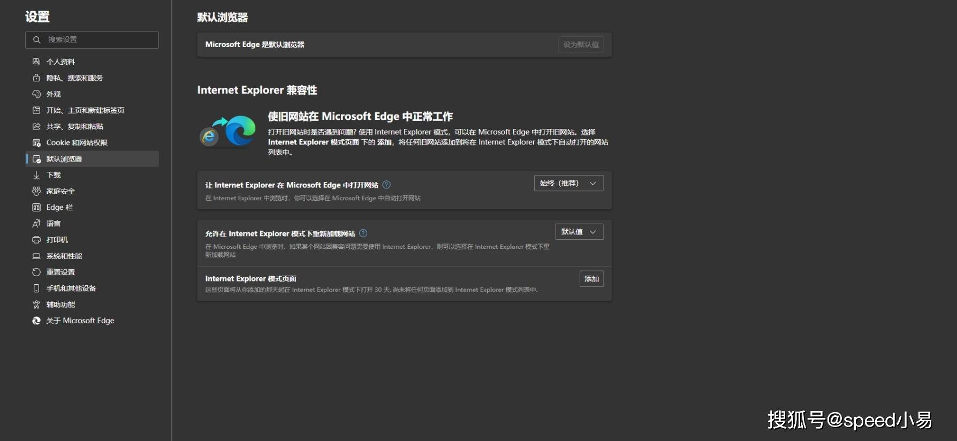Select 手机和其他设备 in the sidebar
The image size is (957, 441).
coord(92,288)
